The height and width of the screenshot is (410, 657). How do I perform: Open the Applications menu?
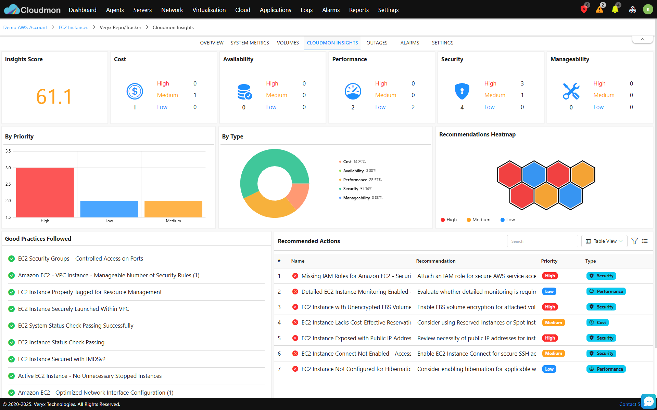point(275,10)
